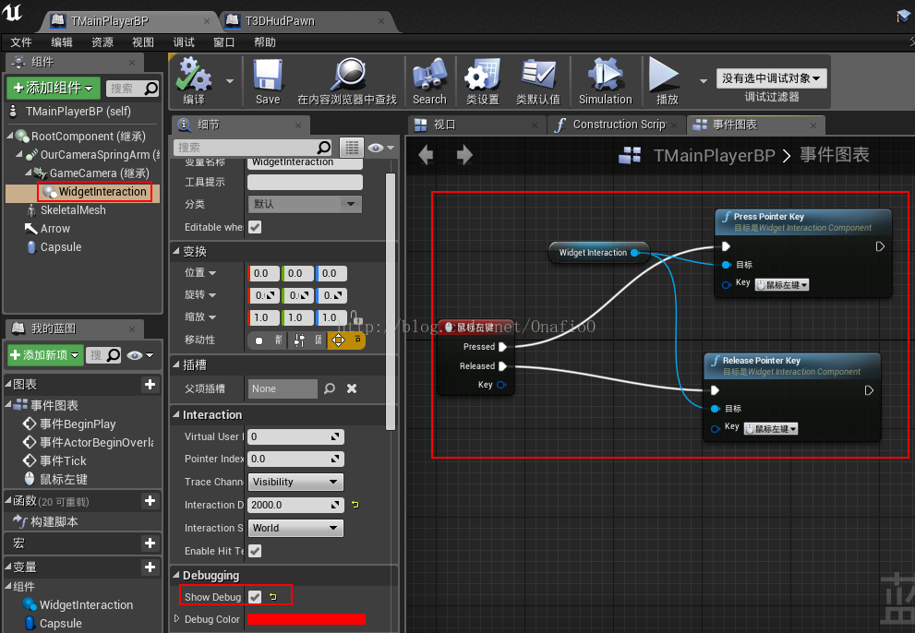Click Release Pointer Key execution output pin
The height and width of the screenshot is (633, 915).
point(869,390)
